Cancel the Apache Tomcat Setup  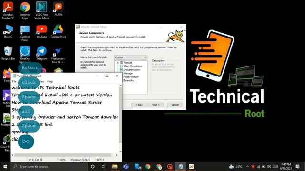click(x=175, y=105)
